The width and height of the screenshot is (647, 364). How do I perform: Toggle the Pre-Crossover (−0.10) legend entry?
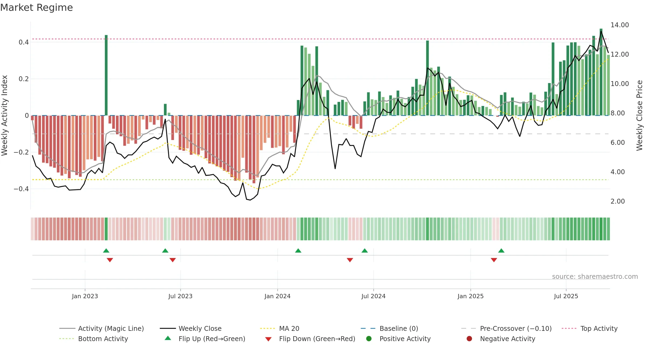506,328
